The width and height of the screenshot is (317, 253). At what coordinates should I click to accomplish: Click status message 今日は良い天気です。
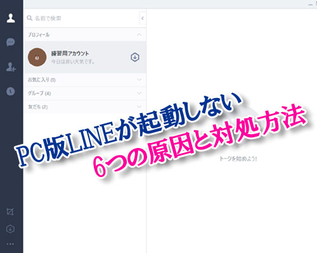pyautogui.click(x=73, y=62)
